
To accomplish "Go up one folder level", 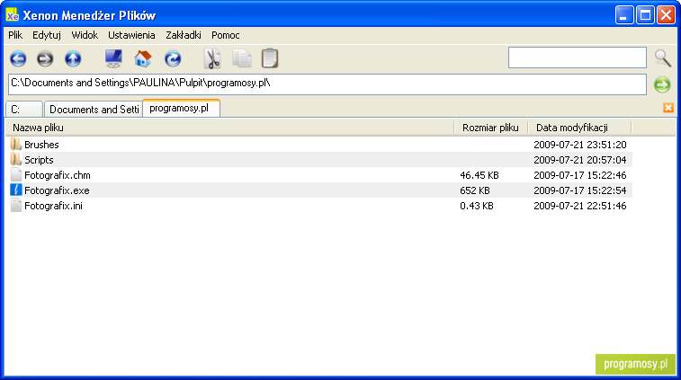I will pyautogui.click(x=73, y=58).
